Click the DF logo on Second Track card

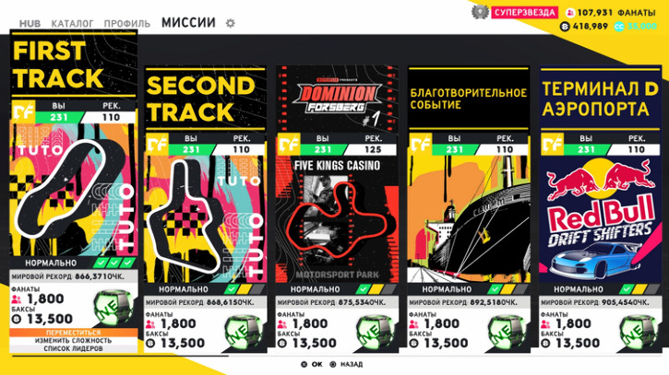point(157,144)
